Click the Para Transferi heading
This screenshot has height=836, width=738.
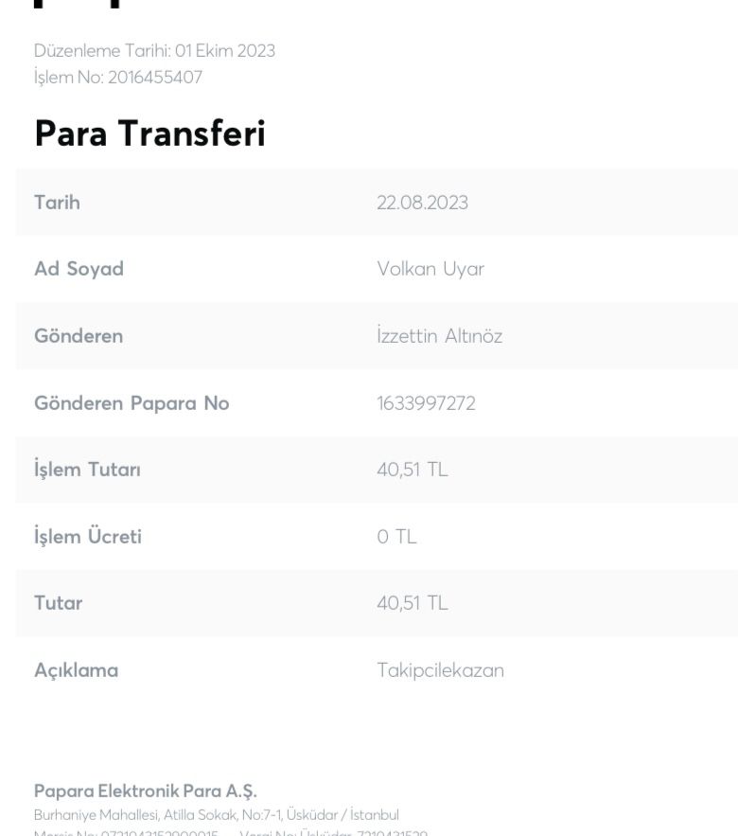149,133
